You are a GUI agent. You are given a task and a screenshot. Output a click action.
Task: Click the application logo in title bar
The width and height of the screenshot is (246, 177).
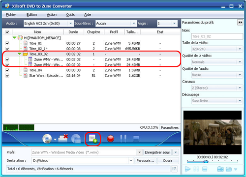7,6
